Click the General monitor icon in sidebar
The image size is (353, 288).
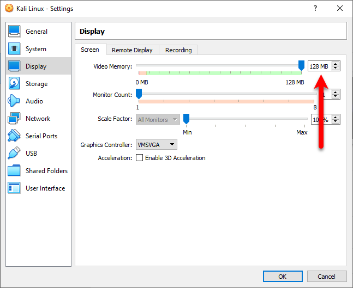[x=14, y=31]
